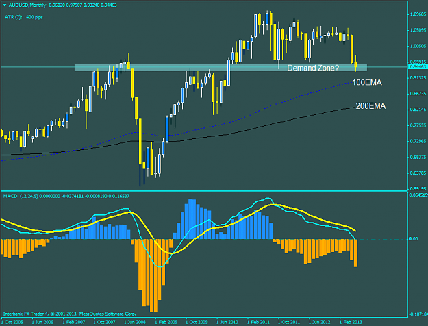Screen dimensions: 428x326
Task: Click the 1 Oct 2005 date label
Action: 12,322
